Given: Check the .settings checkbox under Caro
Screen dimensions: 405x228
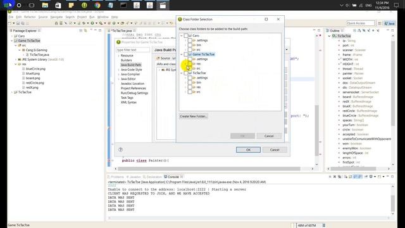Looking at the screenshot, I should tap(190, 41).
